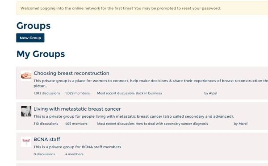Click the BCNA staff dragonfly logo icon
This screenshot has height=166, width=268.
26,142
